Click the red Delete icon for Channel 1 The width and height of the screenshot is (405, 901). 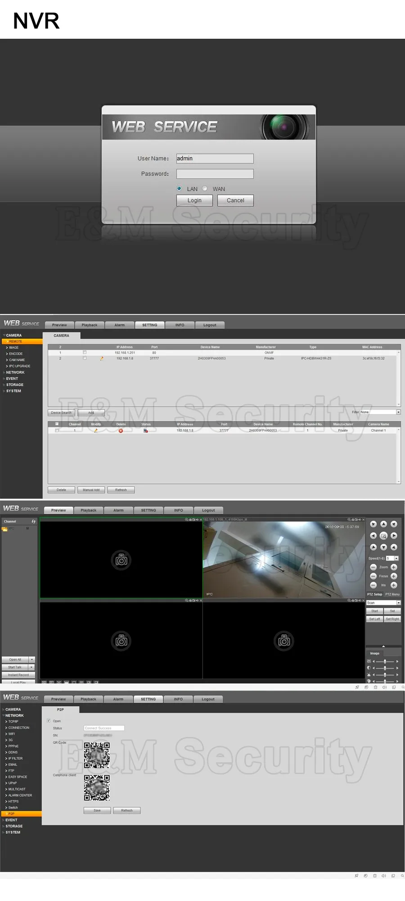click(121, 431)
